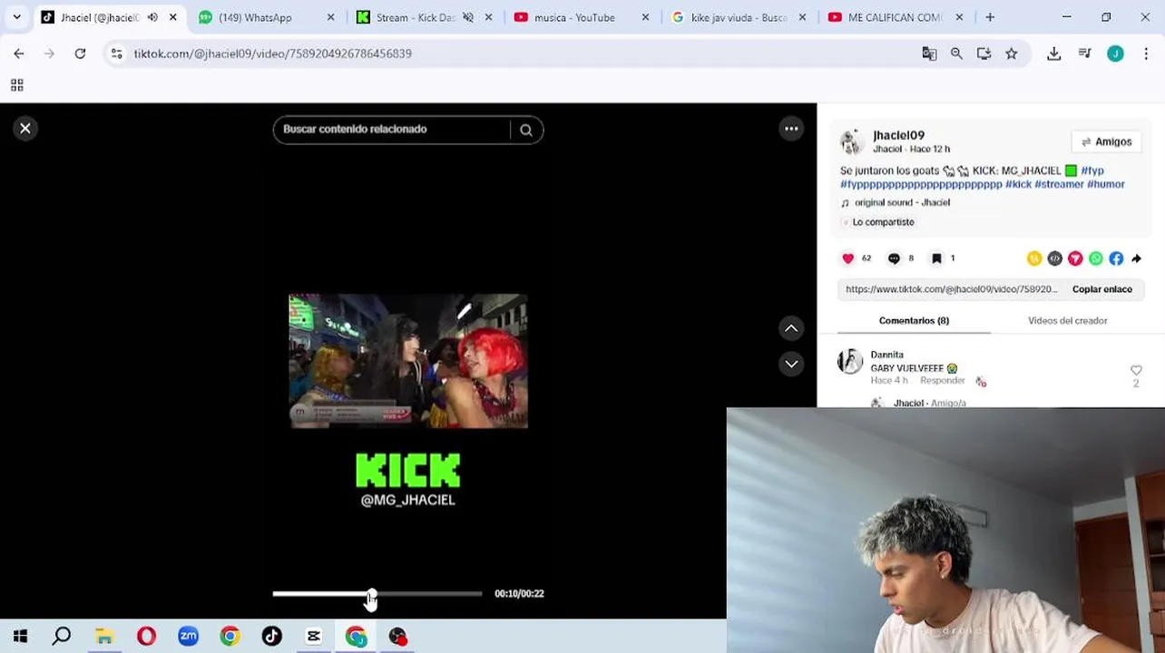Click the search magnifier in related content box
The image size is (1165, 653).
click(x=526, y=130)
